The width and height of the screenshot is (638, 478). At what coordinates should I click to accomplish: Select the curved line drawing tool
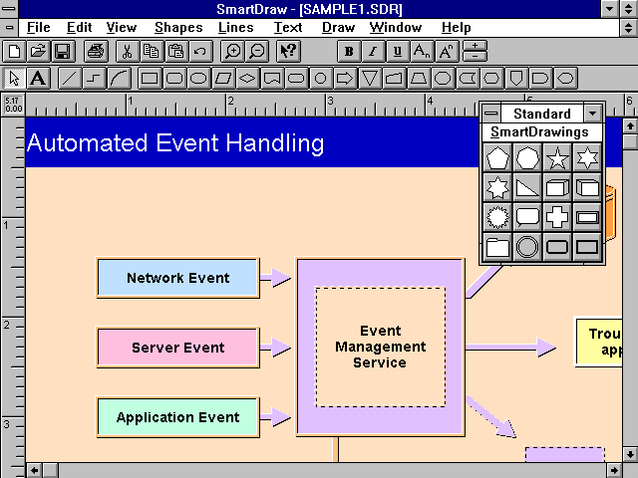click(x=119, y=78)
